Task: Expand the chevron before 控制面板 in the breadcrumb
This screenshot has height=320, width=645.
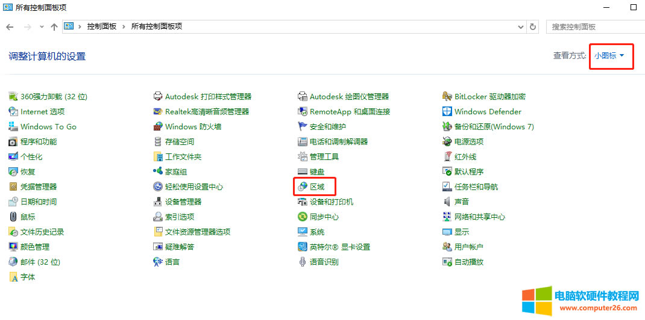Action: [80, 26]
